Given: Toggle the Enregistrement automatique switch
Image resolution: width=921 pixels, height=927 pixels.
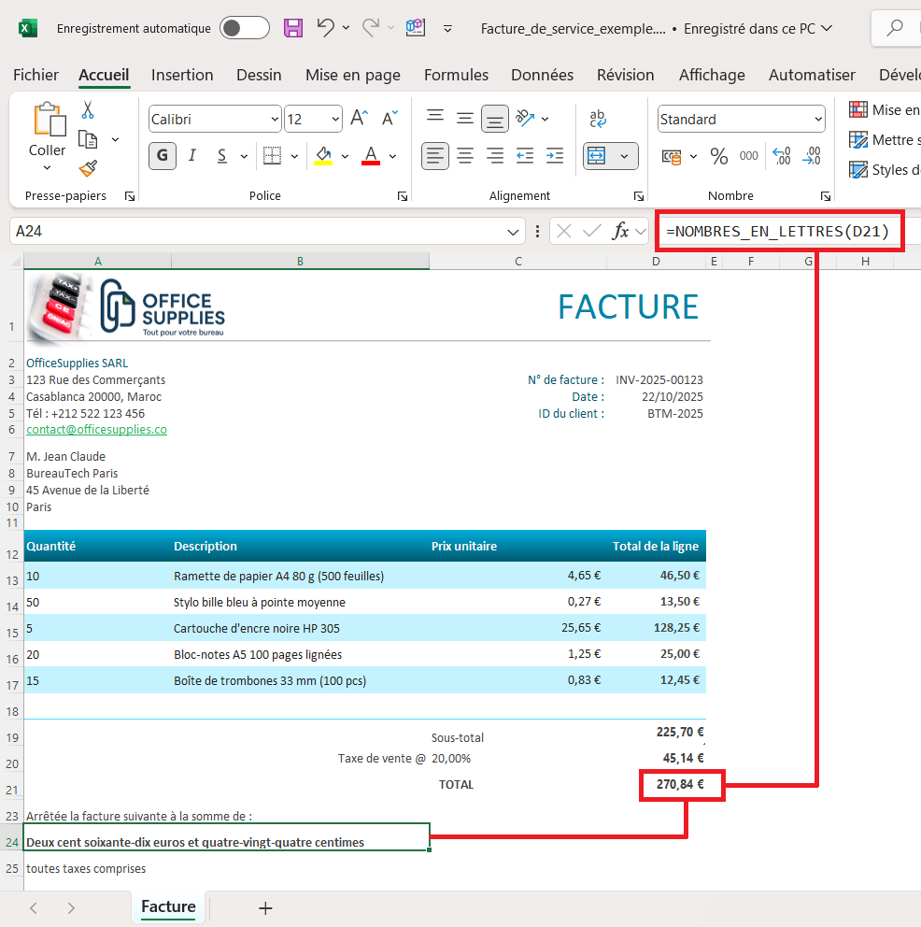Looking at the screenshot, I should (244, 28).
